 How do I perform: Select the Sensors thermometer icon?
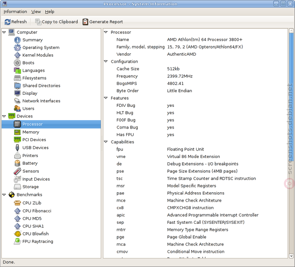(x=17, y=171)
